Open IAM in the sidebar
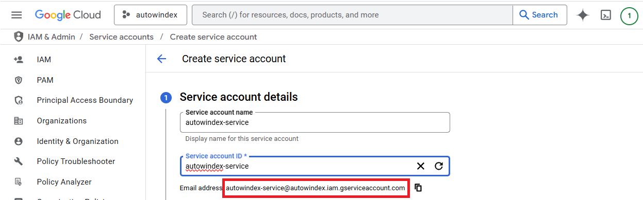The height and width of the screenshot is (200, 643). pos(44,60)
